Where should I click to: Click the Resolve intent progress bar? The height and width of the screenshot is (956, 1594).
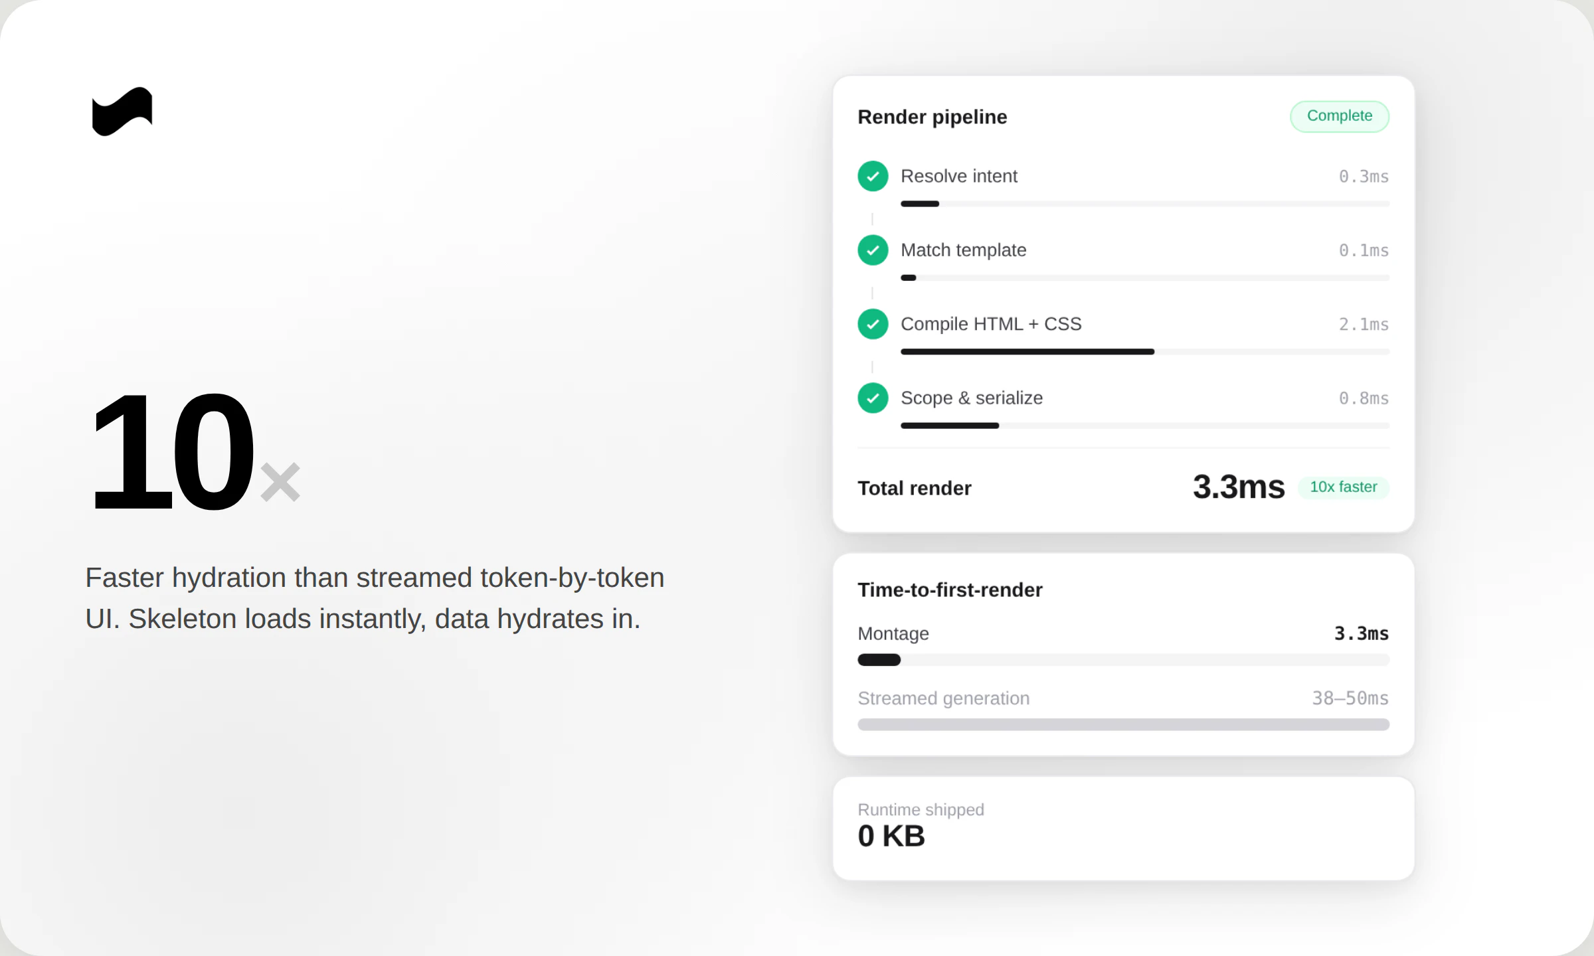click(1145, 204)
